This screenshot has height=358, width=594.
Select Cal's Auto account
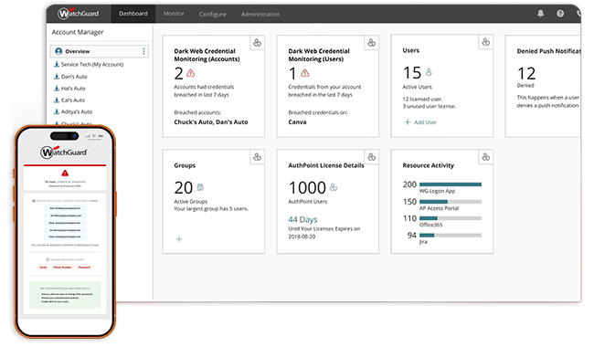click(73, 100)
